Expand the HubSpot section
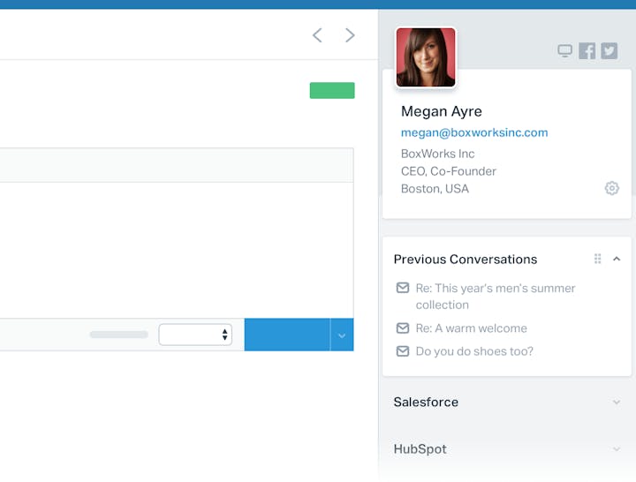 616,449
